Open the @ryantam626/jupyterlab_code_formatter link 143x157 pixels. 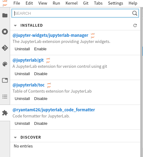point(54,110)
